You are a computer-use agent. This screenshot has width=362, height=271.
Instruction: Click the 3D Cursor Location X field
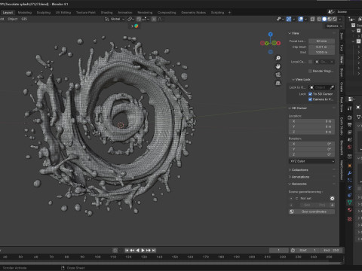(x=311, y=121)
